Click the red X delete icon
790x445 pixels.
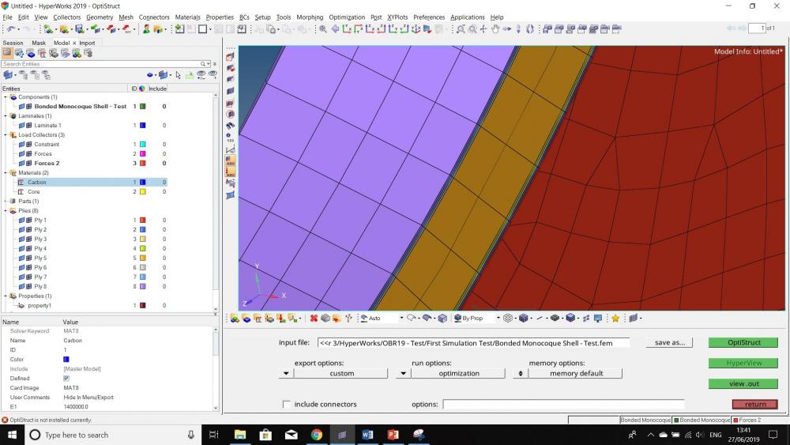(314, 318)
